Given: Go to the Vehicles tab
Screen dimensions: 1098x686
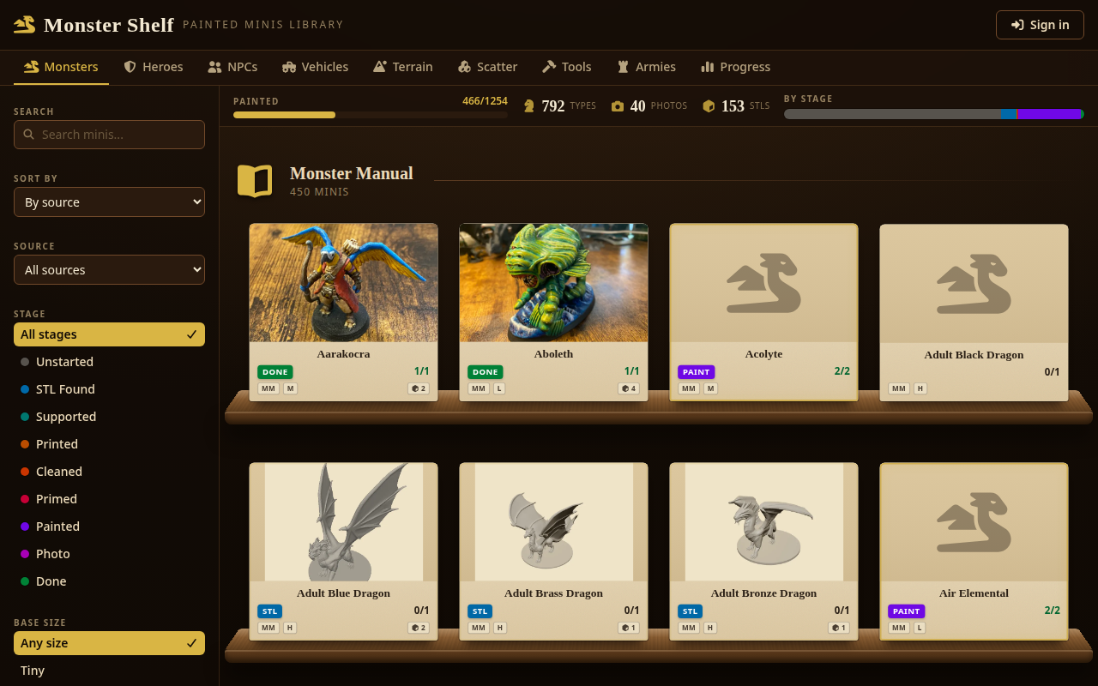Looking at the screenshot, I should coord(315,67).
